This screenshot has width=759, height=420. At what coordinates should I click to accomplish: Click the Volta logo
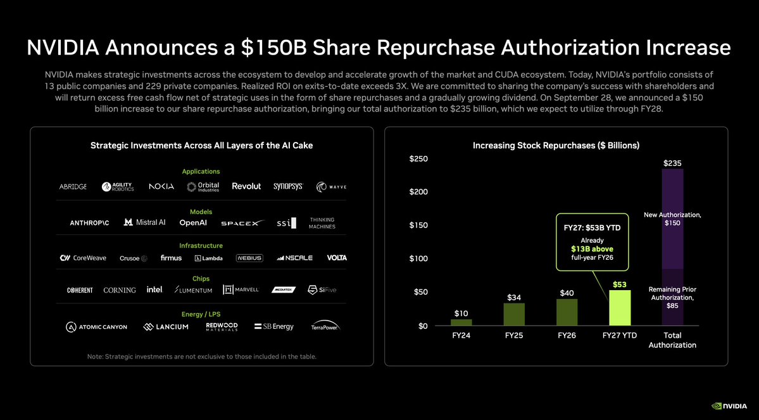click(336, 258)
